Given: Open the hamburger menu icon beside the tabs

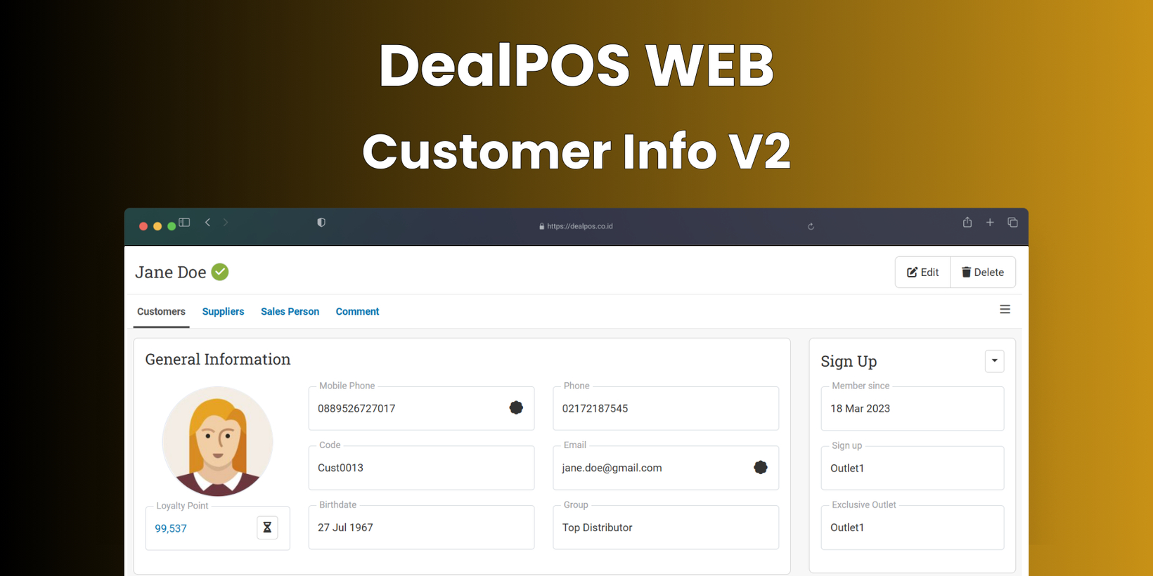Looking at the screenshot, I should [1005, 310].
